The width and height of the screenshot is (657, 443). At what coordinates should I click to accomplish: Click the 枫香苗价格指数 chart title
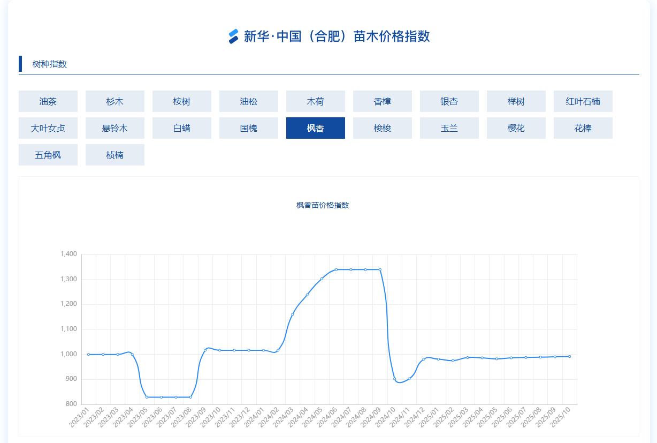pyautogui.click(x=323, y=205)
